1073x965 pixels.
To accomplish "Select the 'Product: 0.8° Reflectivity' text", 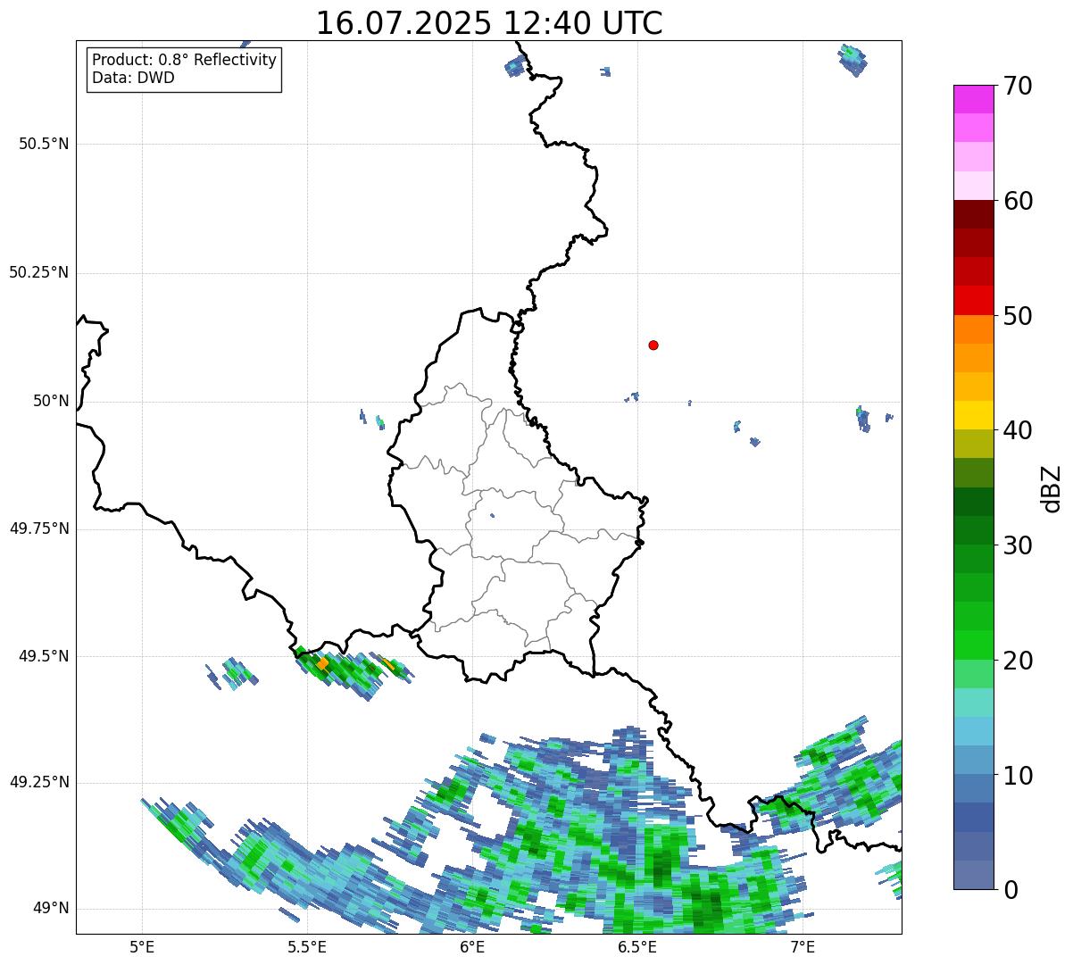I will pyautogui.click(x=185, y=61).
